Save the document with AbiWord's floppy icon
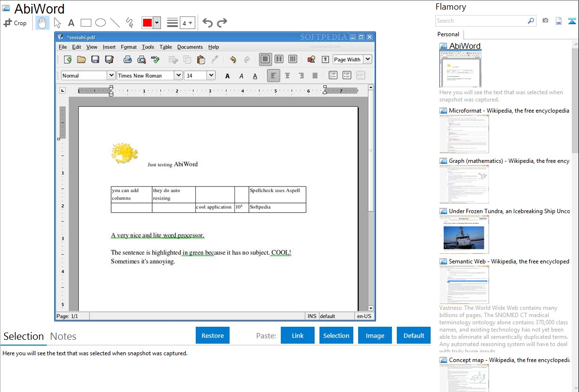The image size is (579, 392). 95,59
